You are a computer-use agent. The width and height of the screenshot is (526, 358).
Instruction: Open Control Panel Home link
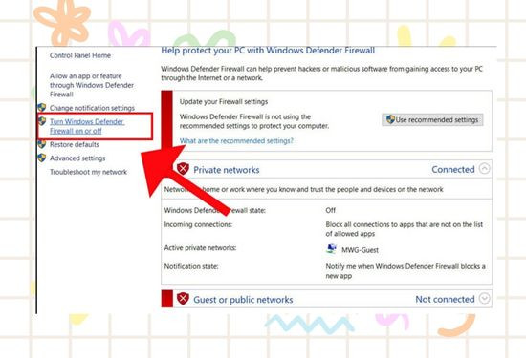pyautogui.click(x=80, y=55)
